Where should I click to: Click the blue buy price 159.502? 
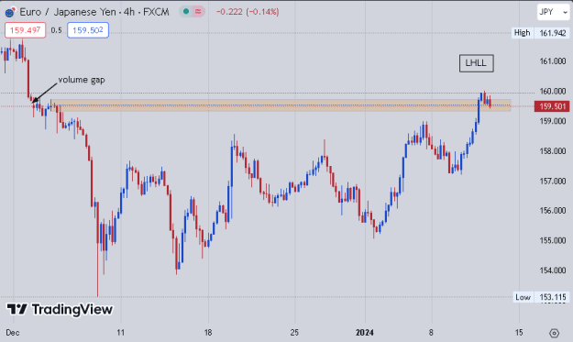click(88, 30)
